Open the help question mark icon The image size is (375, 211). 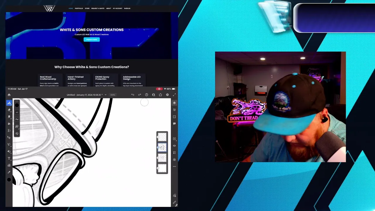tap(146, 95)
